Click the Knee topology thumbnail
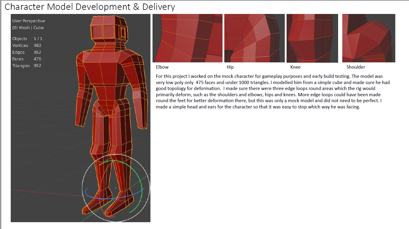This screenshot has height=229, width=409. 312,38
